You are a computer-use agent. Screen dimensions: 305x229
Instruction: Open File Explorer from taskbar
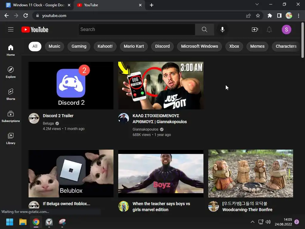click(23, 222)
